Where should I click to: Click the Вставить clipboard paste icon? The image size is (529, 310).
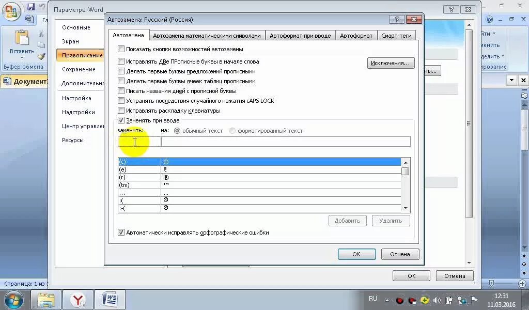[22, 37]
